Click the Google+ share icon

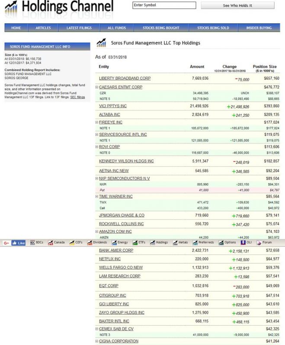click(x=6, y=243)
